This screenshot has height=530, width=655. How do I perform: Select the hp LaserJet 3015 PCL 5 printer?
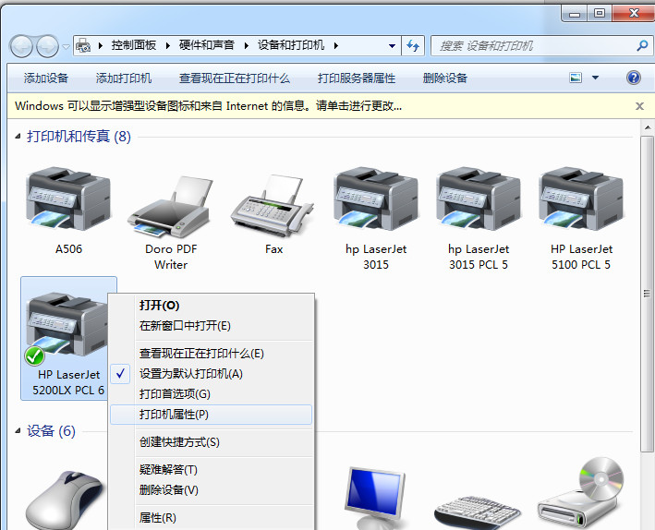click(479, 199)
